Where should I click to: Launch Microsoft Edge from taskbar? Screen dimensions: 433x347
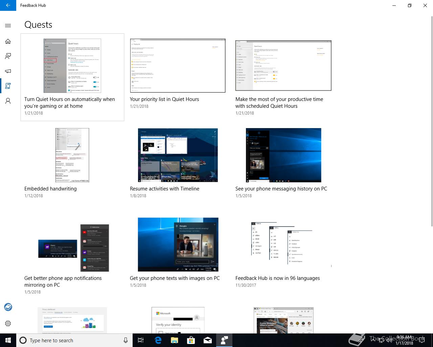(x=158, y=340)
